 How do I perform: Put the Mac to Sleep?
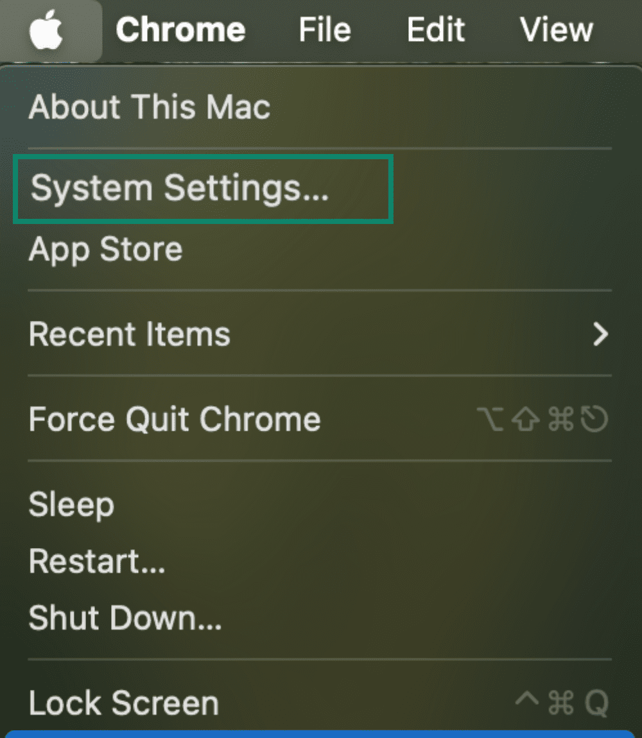point(71,504)
